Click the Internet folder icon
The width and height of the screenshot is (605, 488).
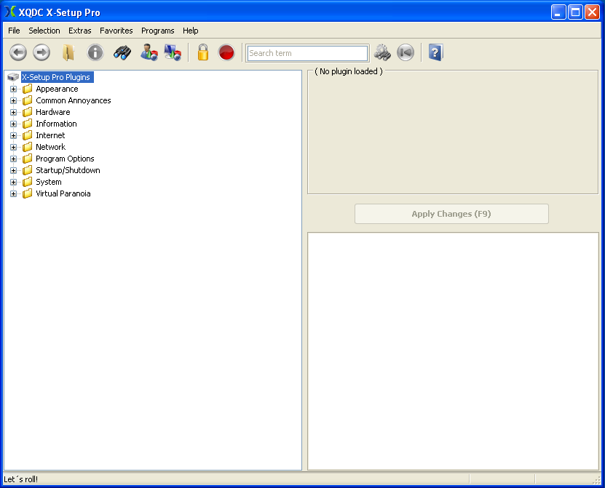click(x=28, y=135)
